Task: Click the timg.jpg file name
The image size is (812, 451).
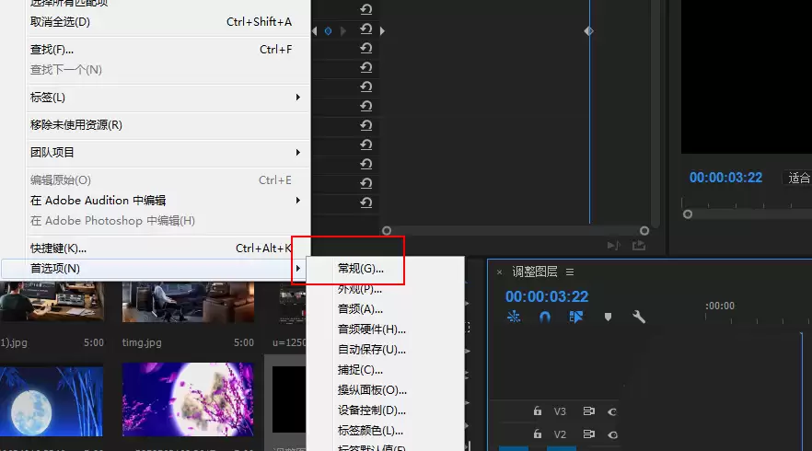Action: point(142,342)
